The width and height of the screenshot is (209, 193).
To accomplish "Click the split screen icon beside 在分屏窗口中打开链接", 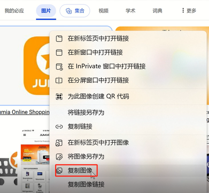I will (59, 81).
